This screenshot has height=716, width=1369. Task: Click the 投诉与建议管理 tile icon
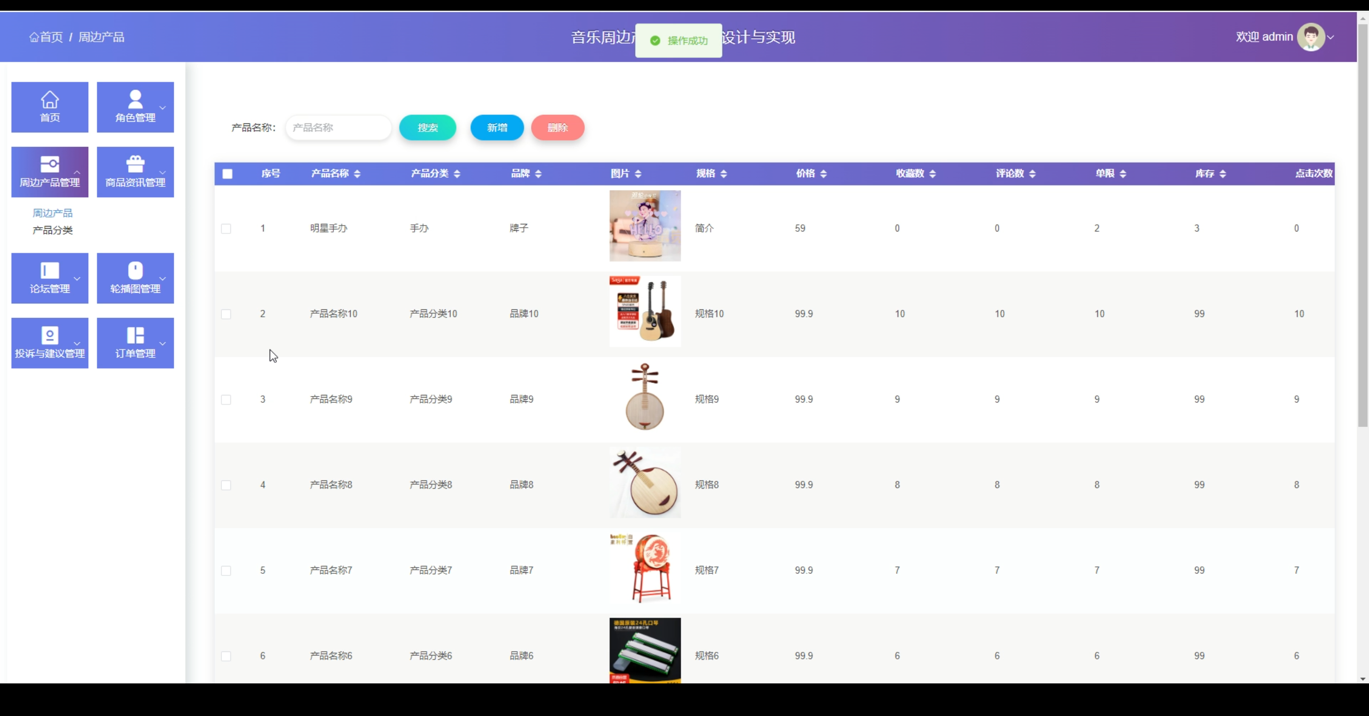(50, 336)
